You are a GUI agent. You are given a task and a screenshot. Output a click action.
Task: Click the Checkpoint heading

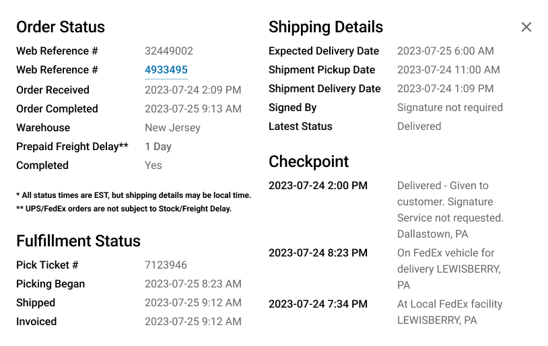tap(308, 162)
